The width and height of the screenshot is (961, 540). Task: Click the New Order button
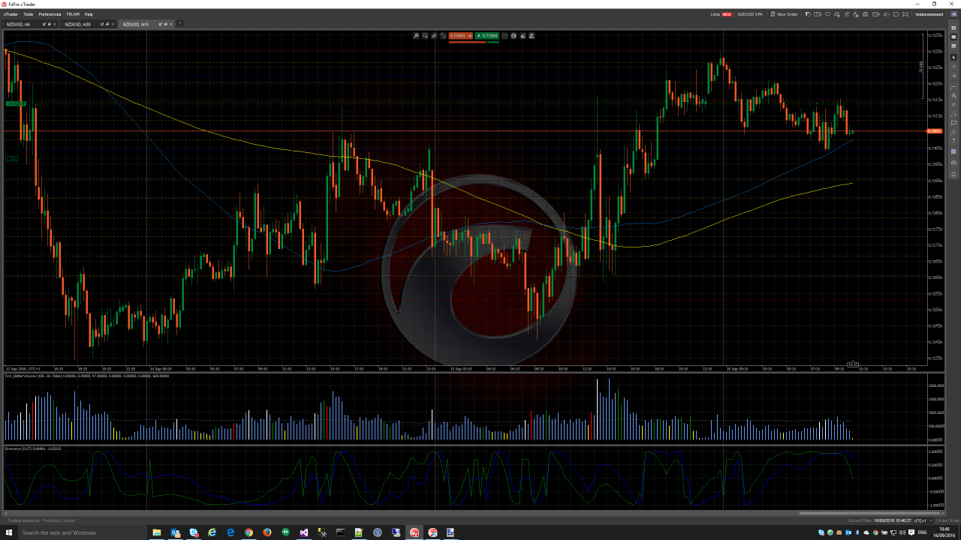[784, 14]
